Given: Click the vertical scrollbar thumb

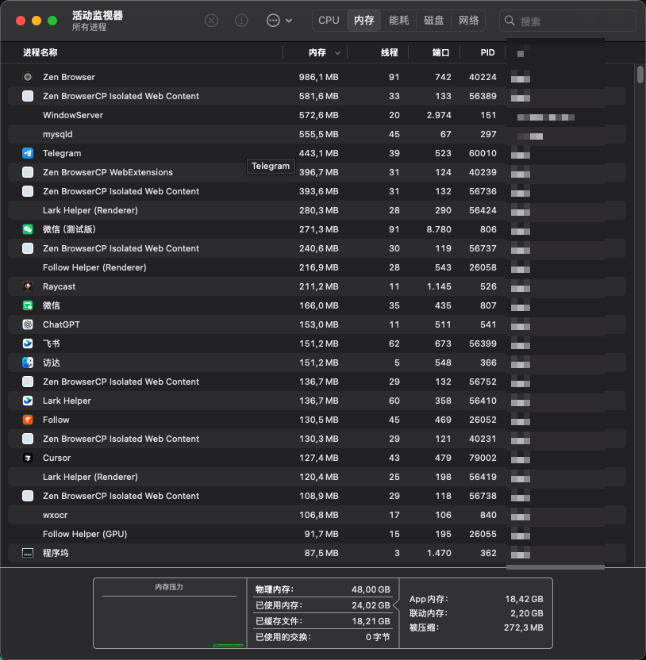Looking at the screenshot, I should click(640, 75).
